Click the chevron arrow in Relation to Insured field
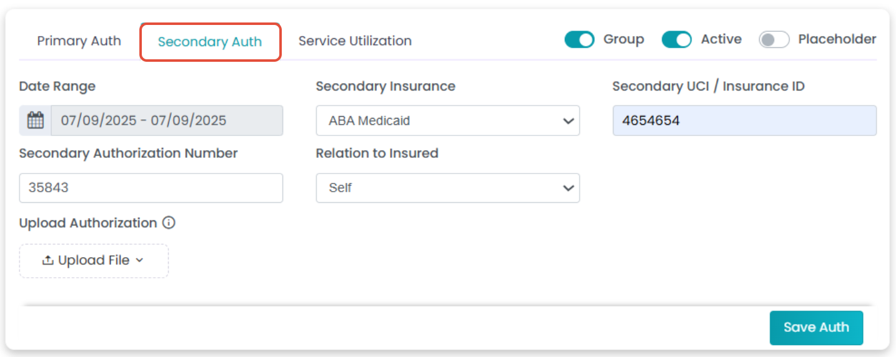Image resolution: width=896 pixels, height=357 pixels. click(x=568, y=188)
